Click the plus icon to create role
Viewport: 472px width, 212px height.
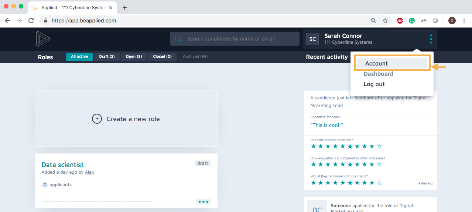(97, 119)
